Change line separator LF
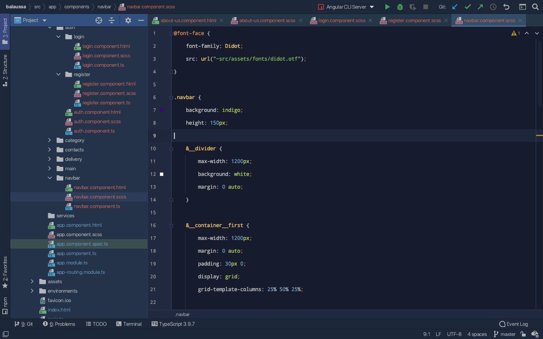543x339 pixels. (438, 334)
